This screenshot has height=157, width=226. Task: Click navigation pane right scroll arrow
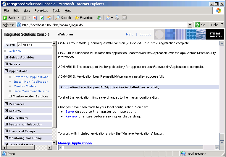pyautogui.click(x=50, y=148)
